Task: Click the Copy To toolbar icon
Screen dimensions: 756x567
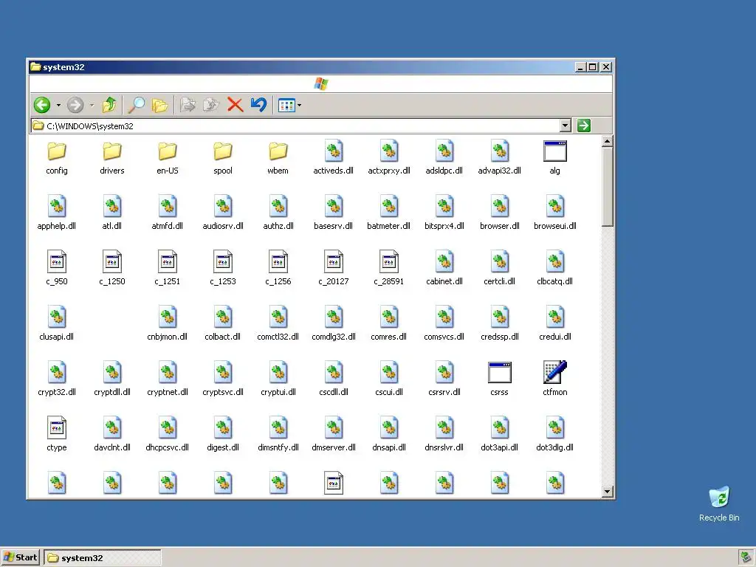Action: point(210,105)
